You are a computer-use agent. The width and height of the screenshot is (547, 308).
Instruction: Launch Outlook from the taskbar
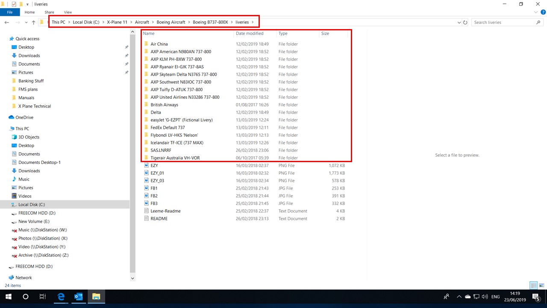pyautogui.click(x=79, y=296)
